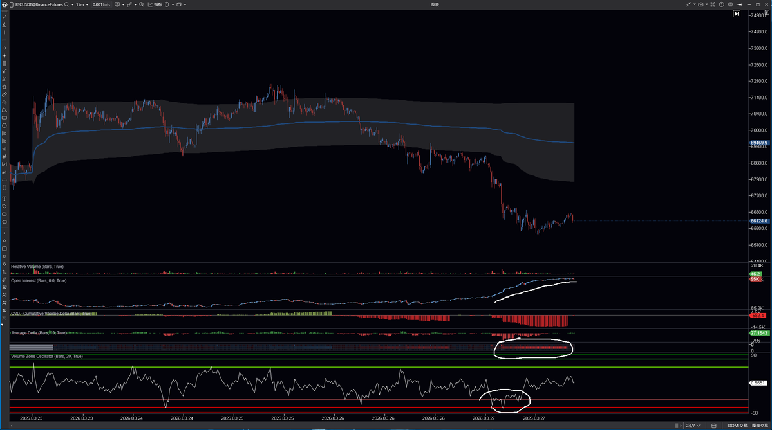Click the current price tag 66124.6
Viewport: 772px width, 430px height.
(758, 221)
